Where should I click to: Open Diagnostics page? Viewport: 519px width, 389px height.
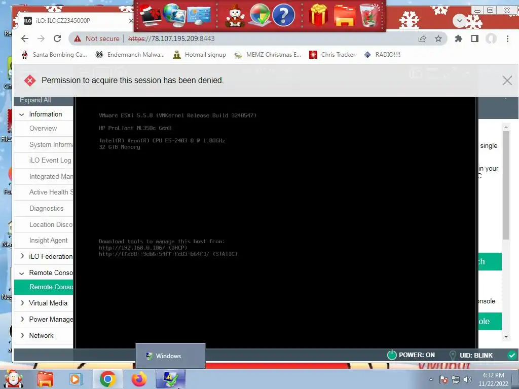click(46, 208)
